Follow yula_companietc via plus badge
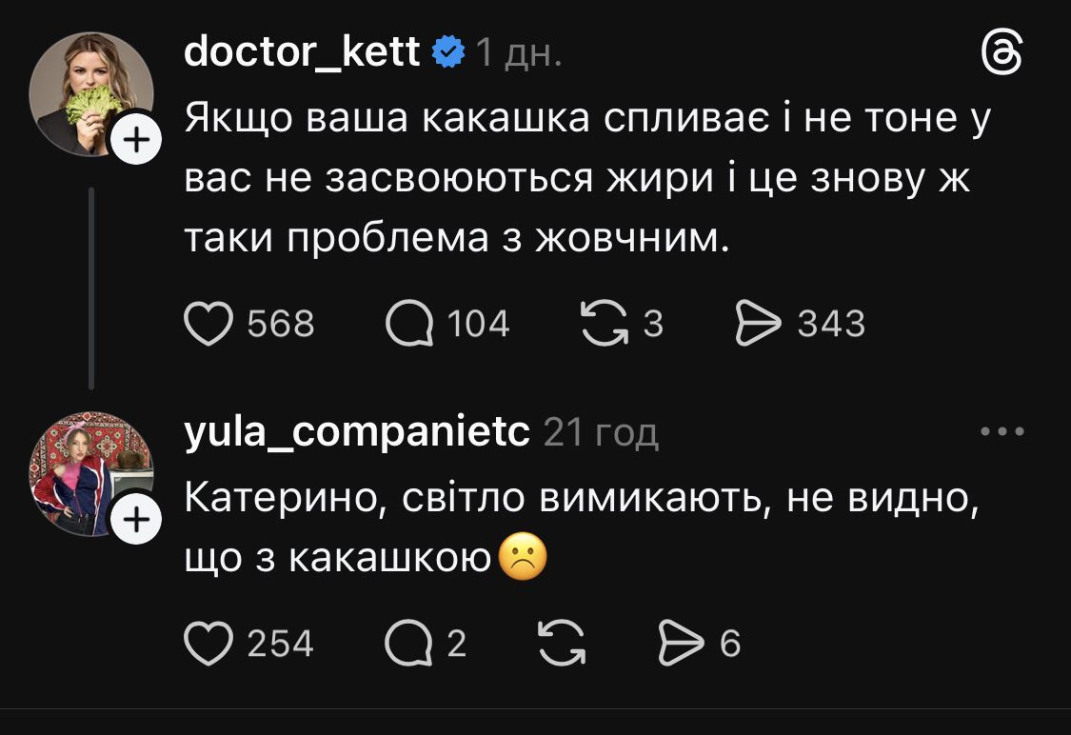The image size is (1071, 735). pyautogui.click(x=137, y=521)
